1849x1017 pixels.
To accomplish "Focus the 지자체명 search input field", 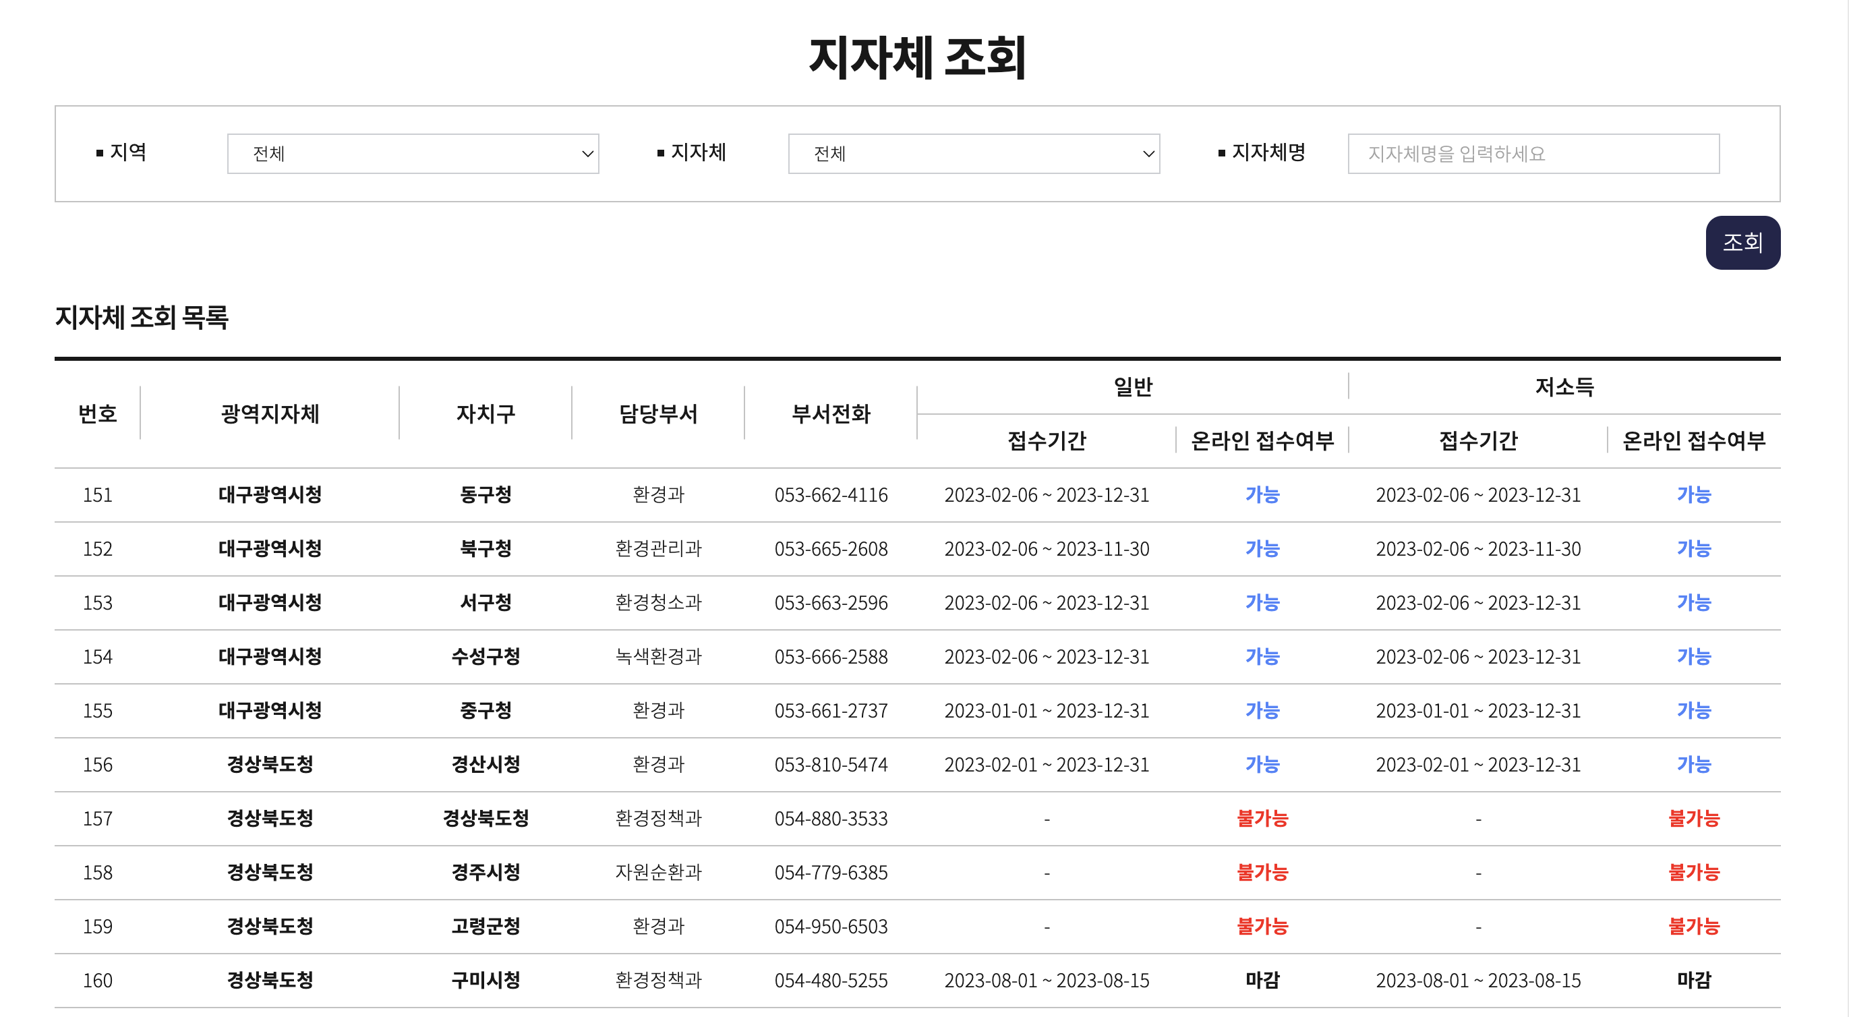I will [x=1533, y=154].
